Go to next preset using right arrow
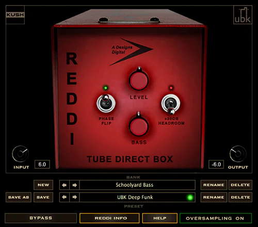 tap(74, 197)
